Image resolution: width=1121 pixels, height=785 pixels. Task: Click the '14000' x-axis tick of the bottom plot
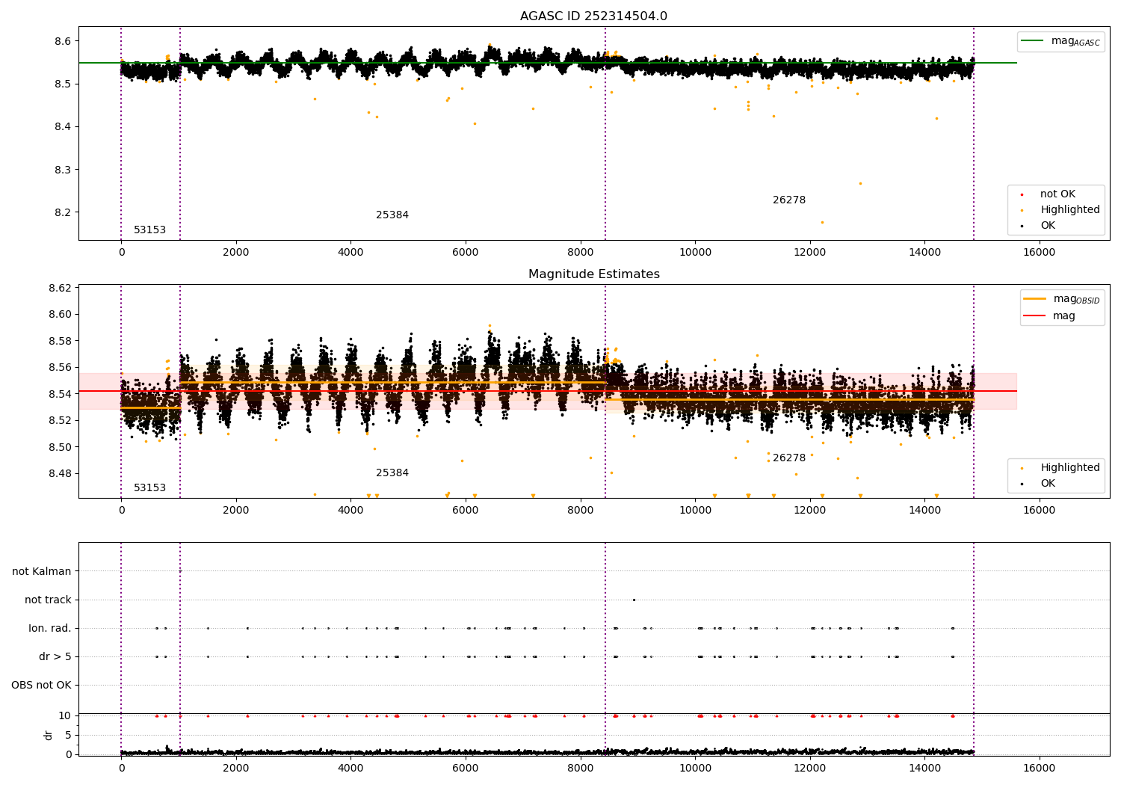(x=924, y=769)
